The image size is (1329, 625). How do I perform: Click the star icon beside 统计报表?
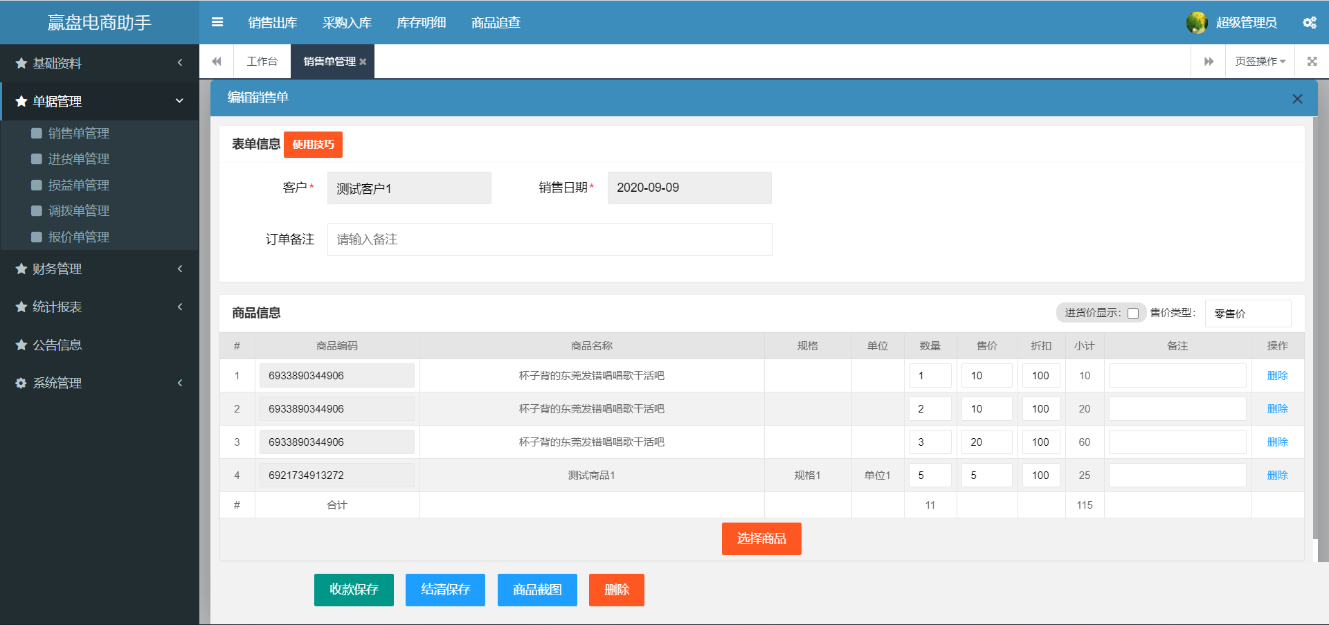[21, 307]
